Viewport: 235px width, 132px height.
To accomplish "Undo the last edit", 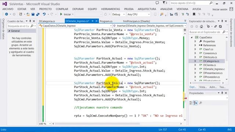I will pos(44,14).
